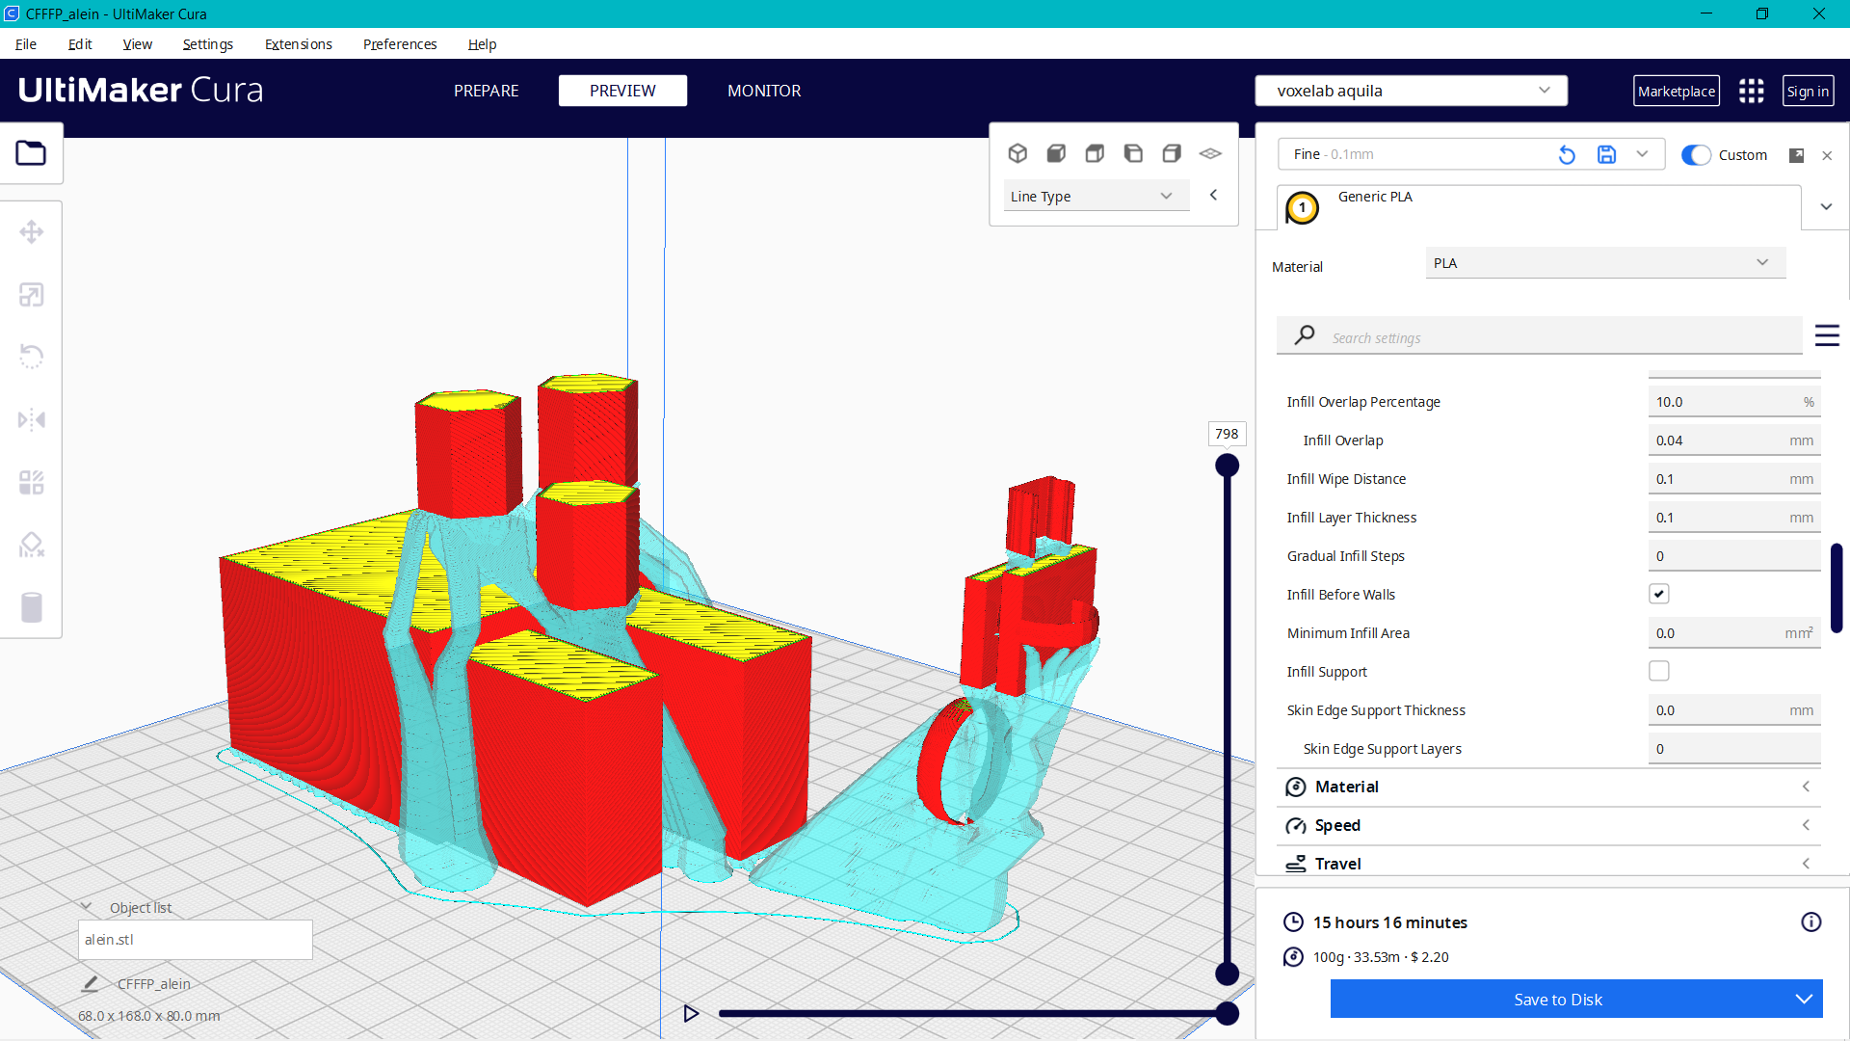The image size is (1850, 1041).
Task: Open the settings visibility hamburger menu
Action: (1826, 335)
